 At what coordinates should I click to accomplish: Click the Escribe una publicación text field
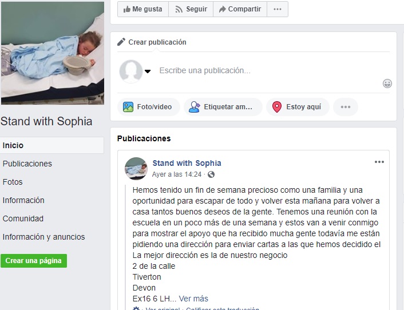(x=268, y=70)
